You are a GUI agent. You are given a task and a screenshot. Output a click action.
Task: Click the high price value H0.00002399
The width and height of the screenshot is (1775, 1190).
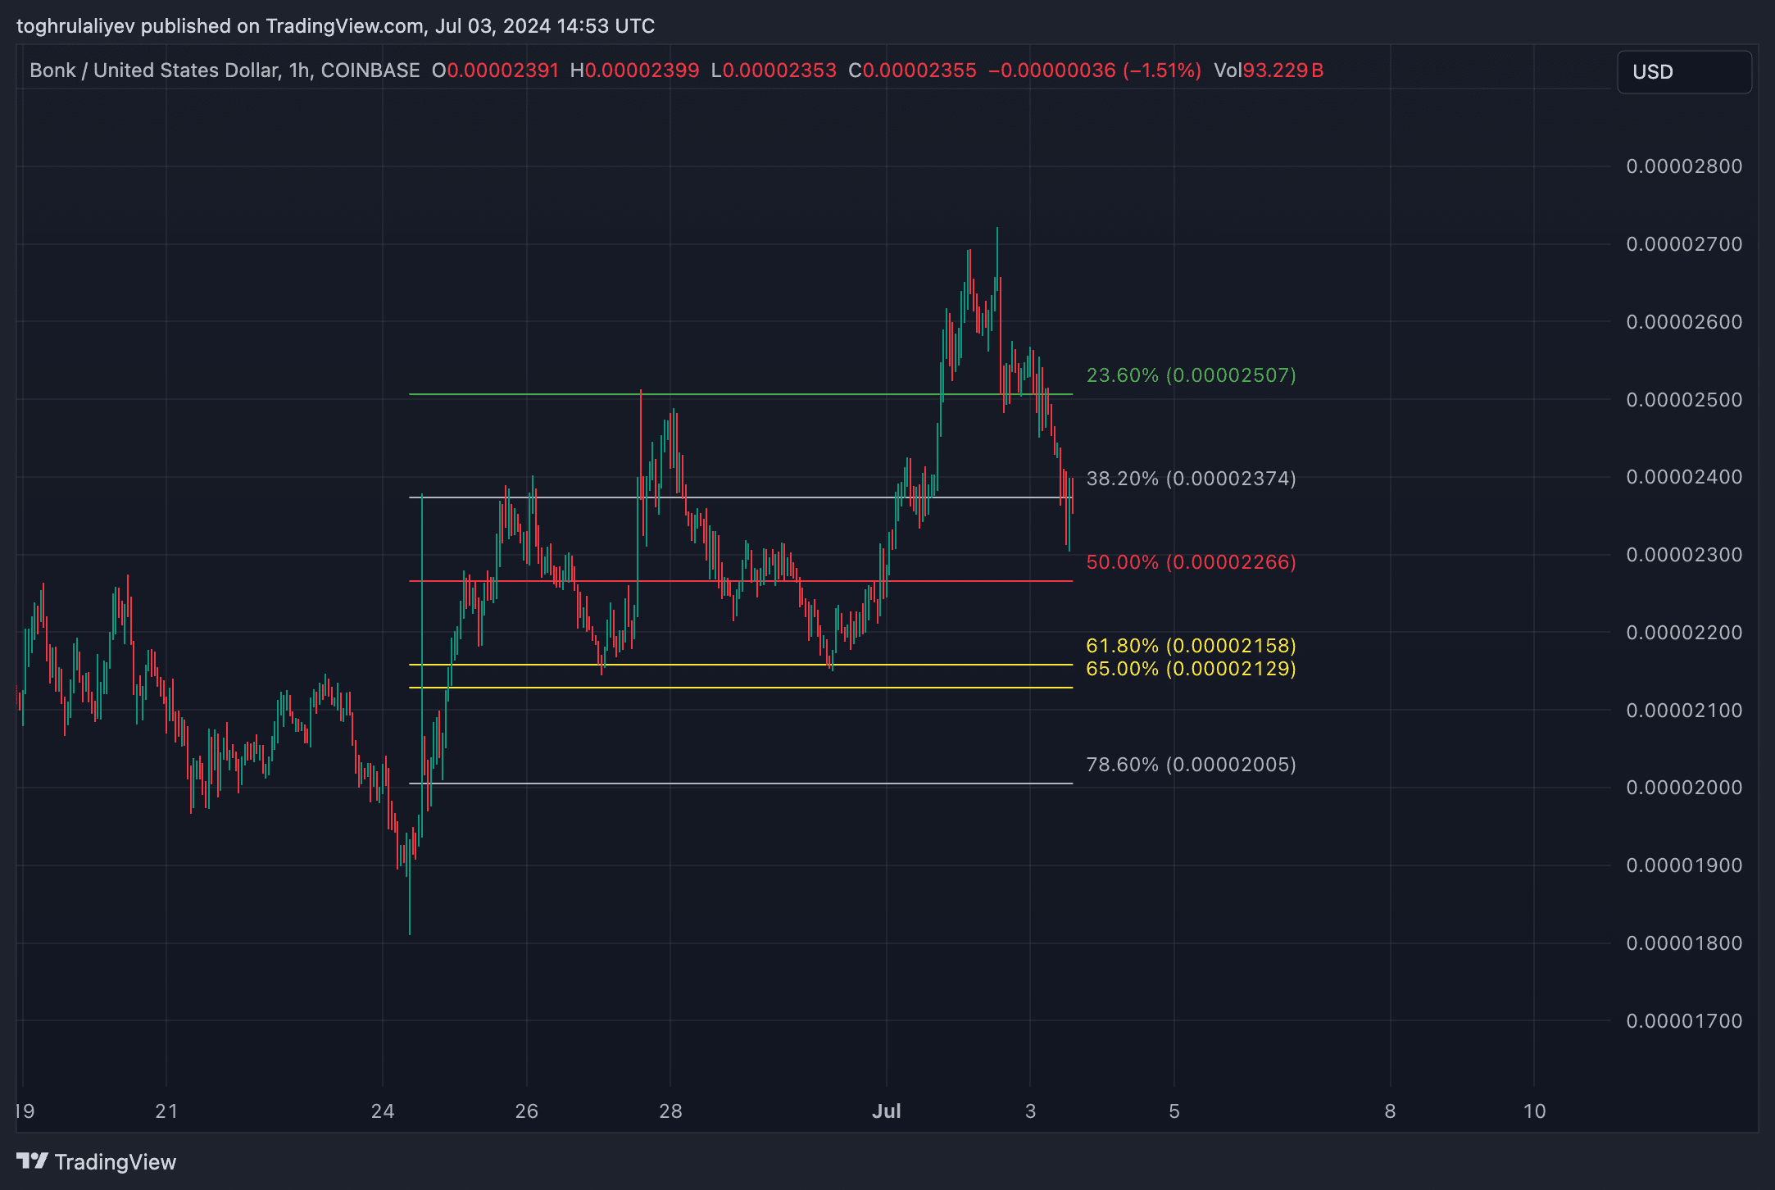(635, 70)
